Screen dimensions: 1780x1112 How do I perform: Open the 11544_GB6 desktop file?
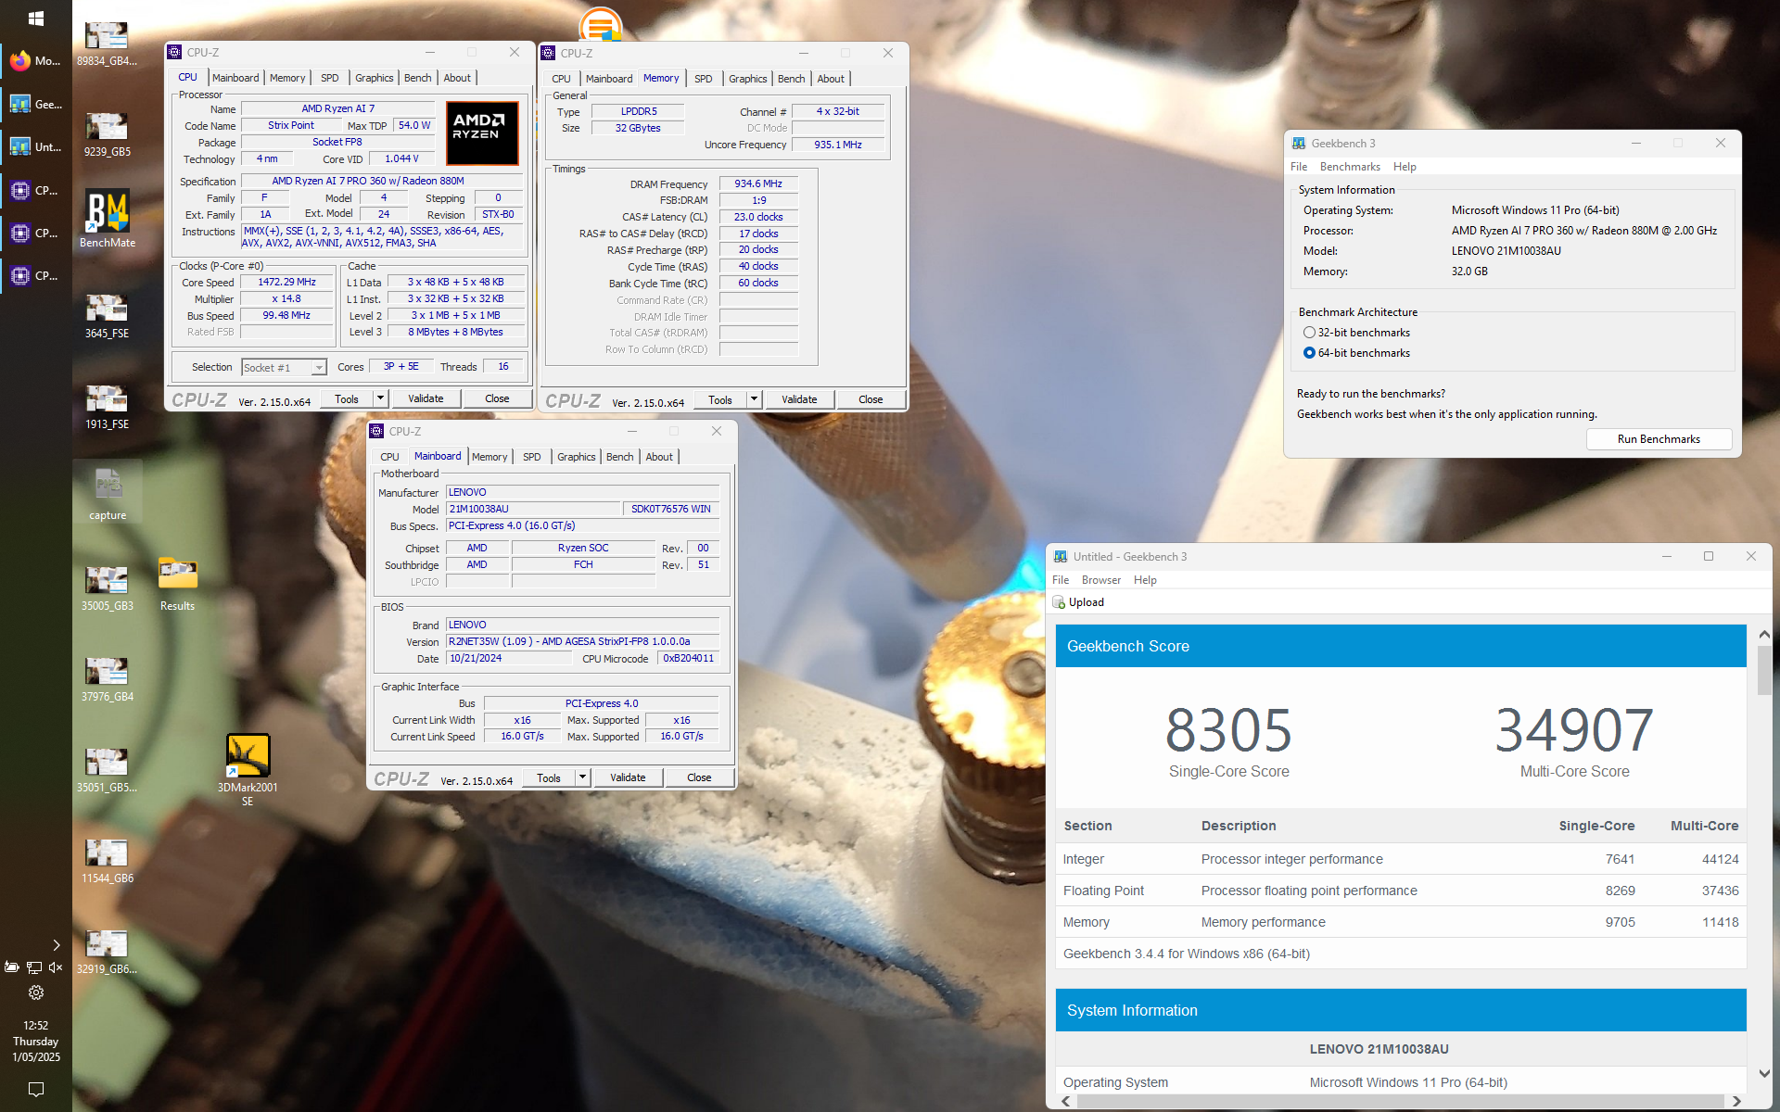107,861
